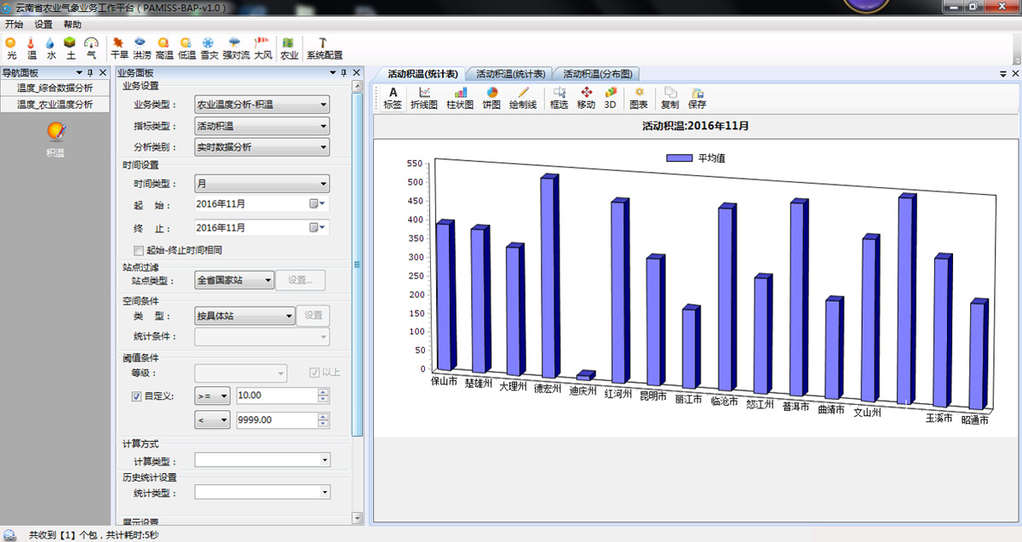Open the 低温 low temperature module
This screenshot has height=542, width=1022.
[187, 48]
